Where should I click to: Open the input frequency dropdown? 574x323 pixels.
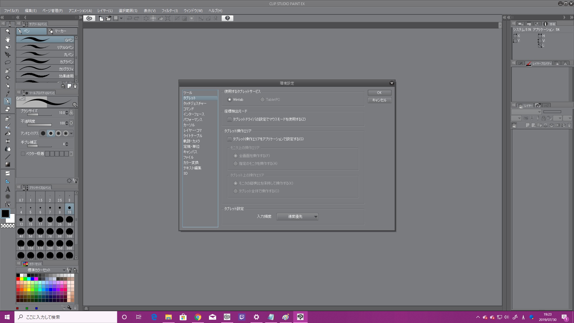[x=297, y=217]
